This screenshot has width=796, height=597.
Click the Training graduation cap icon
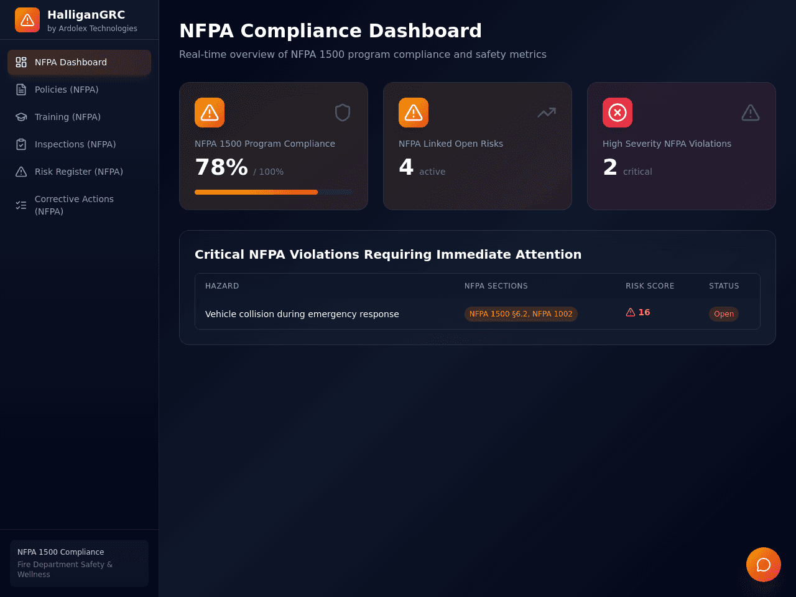[x=21, y=117]
